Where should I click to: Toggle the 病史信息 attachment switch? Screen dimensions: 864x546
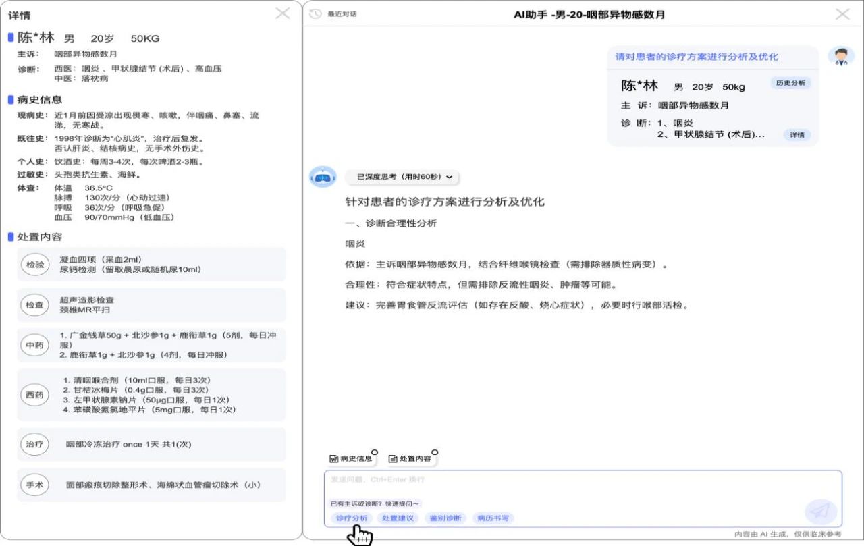pyautogui.click(x=376, y=453)
